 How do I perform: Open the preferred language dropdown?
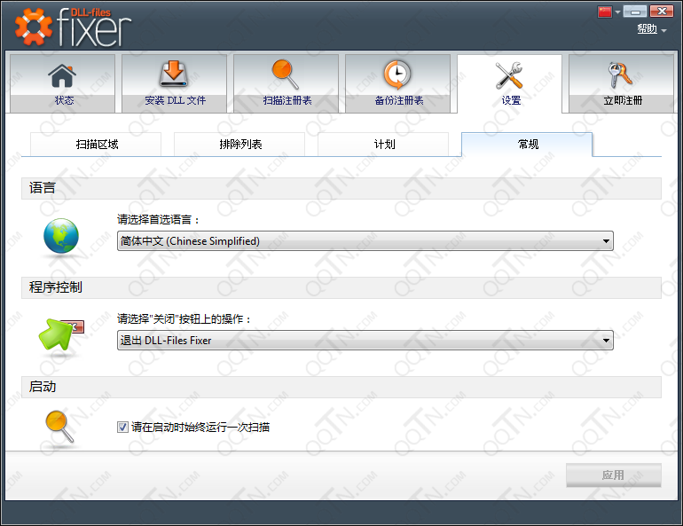(365, 240)
